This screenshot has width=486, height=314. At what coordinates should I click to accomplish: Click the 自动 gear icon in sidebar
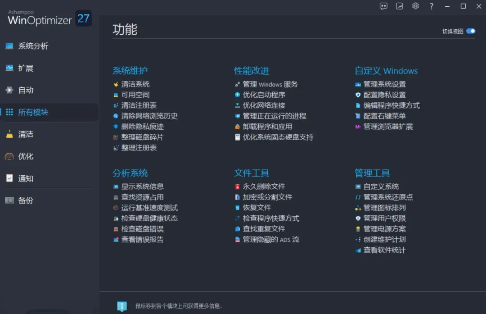9,90
